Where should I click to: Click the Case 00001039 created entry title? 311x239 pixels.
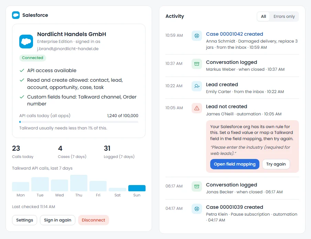pyautogui.click(x=234, y=207)
